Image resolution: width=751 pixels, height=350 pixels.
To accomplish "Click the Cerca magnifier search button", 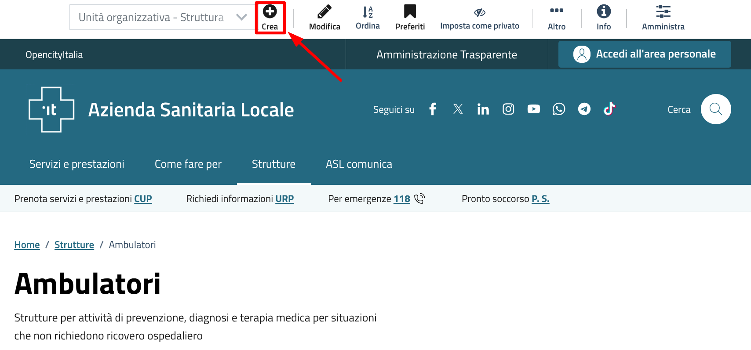I will [715, 109].
